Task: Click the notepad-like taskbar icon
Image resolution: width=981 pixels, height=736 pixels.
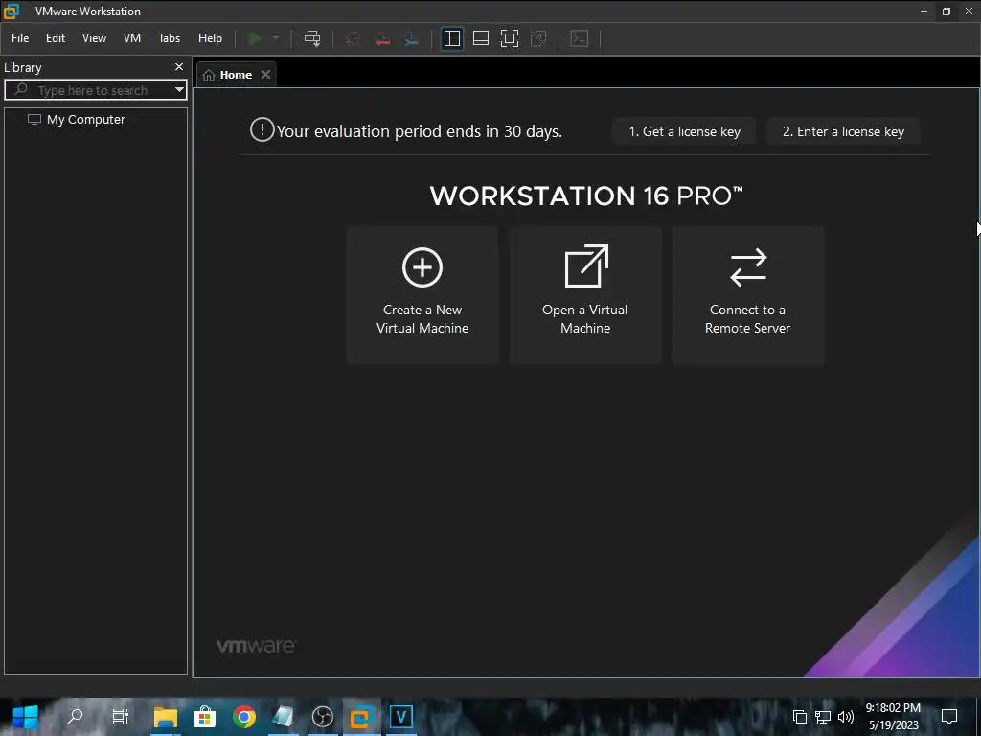Action: point(283,717)
